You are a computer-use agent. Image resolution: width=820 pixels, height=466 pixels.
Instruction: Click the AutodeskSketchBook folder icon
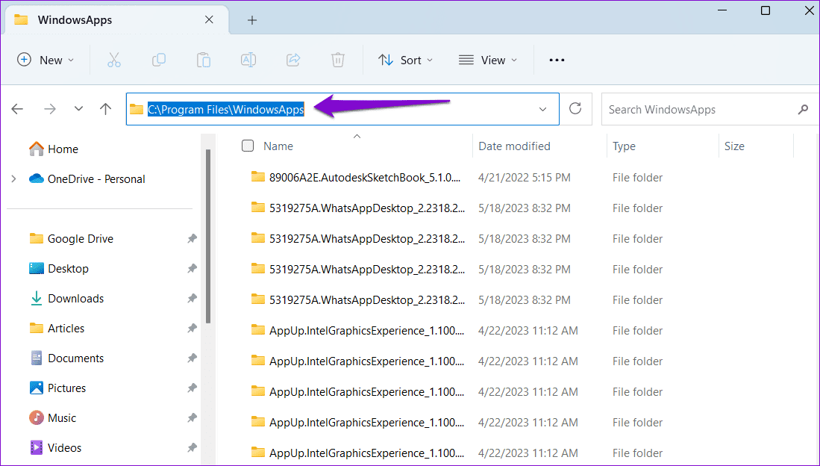[258, 177]
